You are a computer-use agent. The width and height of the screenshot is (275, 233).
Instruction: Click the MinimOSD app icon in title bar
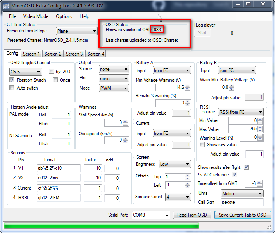6,6
